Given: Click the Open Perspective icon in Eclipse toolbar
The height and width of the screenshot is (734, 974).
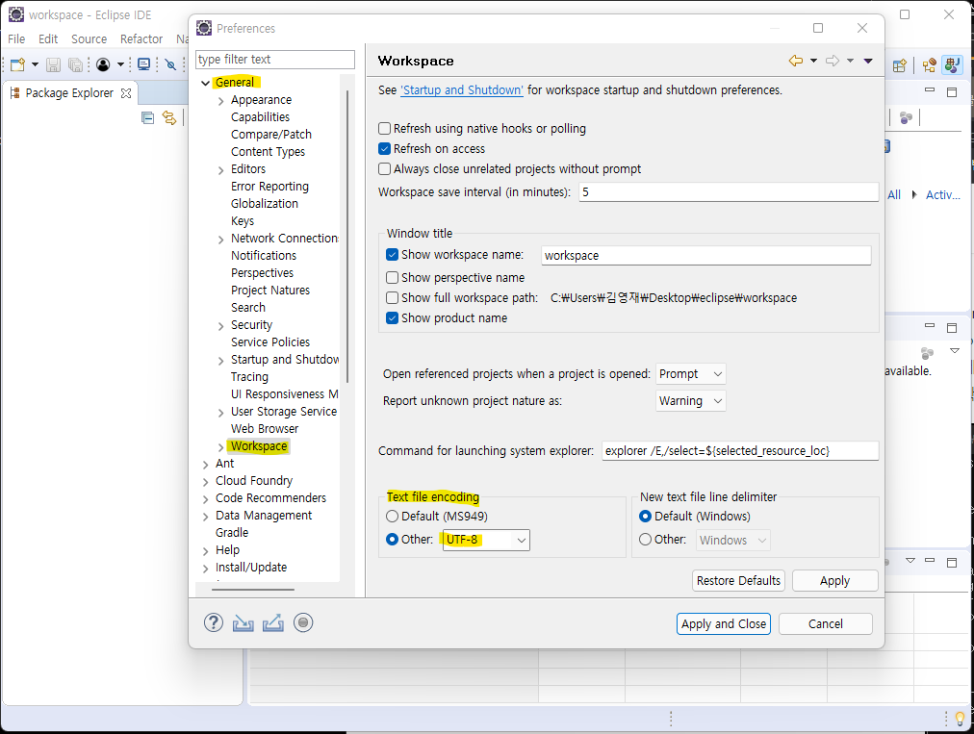Looking at the screenshot, I should (900, 65).
